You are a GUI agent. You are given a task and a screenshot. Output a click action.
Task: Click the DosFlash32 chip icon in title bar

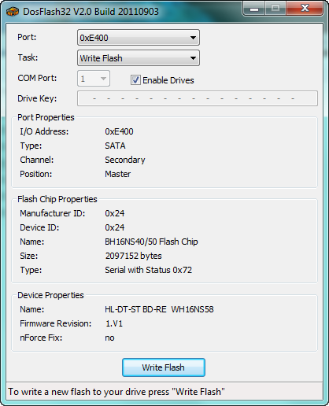(x=13, y=12)
